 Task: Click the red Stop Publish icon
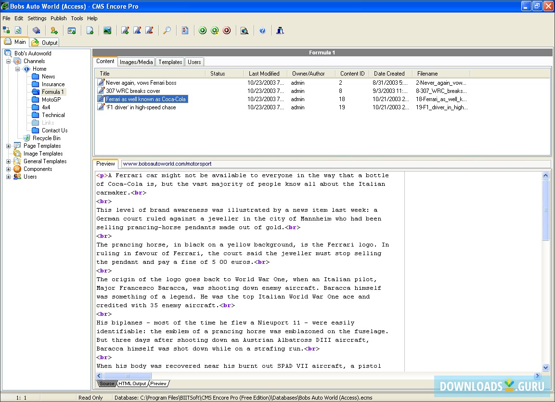click(x=226, y=30)
